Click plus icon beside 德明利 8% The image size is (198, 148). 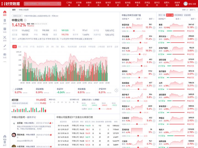tap(154, 74)
